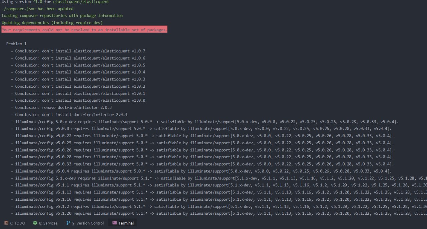427x229 pixels.
Task: Click the 'illuminate/config v5.1.13 requires' line
Action: pos(219,192)
